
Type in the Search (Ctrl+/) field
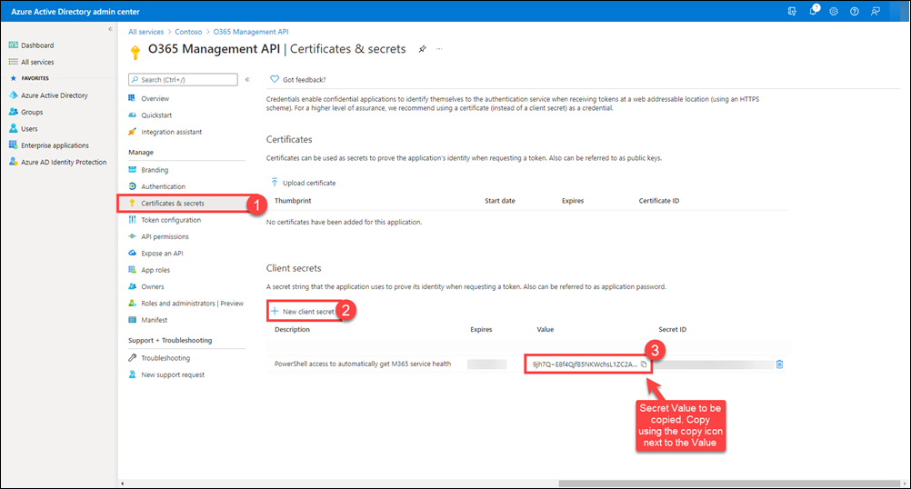tap(186, 80)
